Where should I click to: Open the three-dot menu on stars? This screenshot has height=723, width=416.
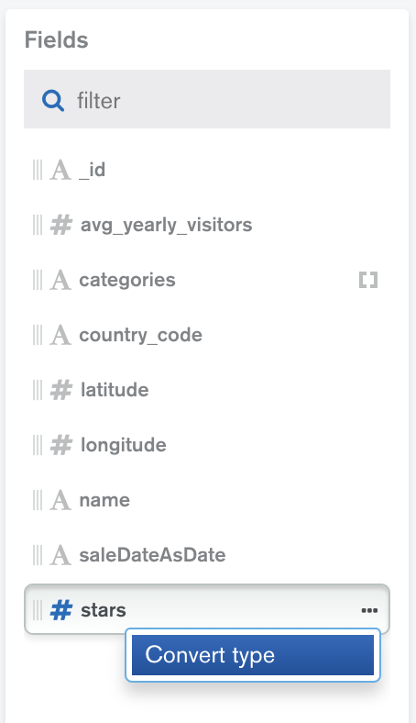click(369, 610)
